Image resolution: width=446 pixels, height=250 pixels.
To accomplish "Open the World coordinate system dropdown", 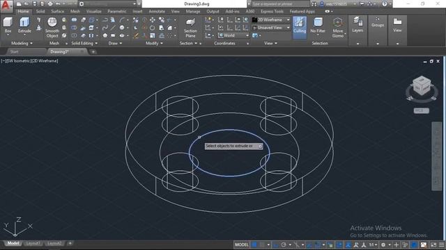I will click(233, 35).
